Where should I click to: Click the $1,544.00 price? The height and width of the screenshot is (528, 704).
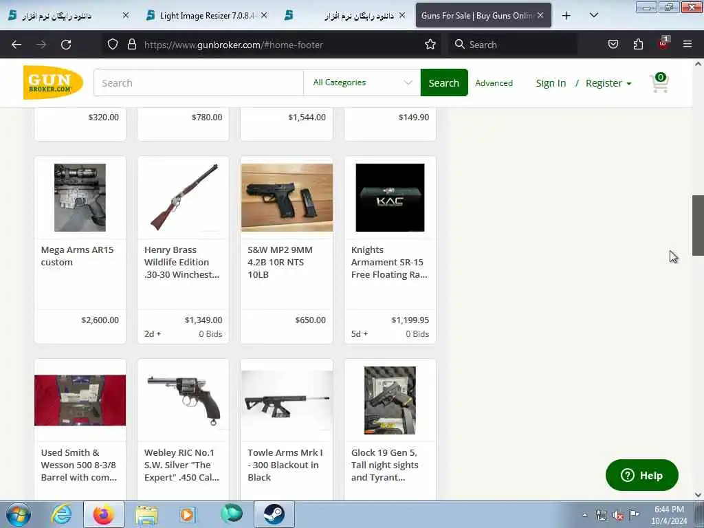point(307,117)
